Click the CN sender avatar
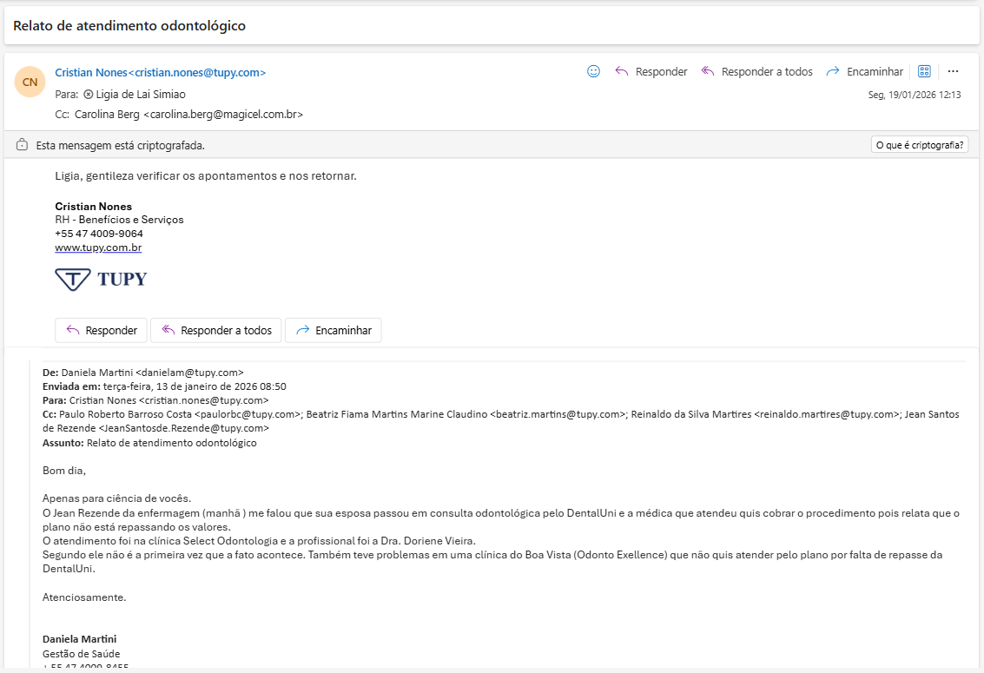The height and width of the screenshot is (673, 984). [x=30, y=82]
